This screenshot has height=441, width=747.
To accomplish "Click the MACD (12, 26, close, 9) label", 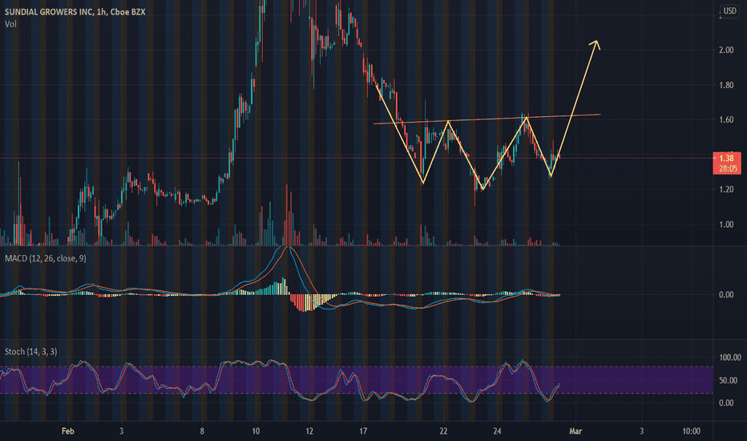I will coord(45,258).
